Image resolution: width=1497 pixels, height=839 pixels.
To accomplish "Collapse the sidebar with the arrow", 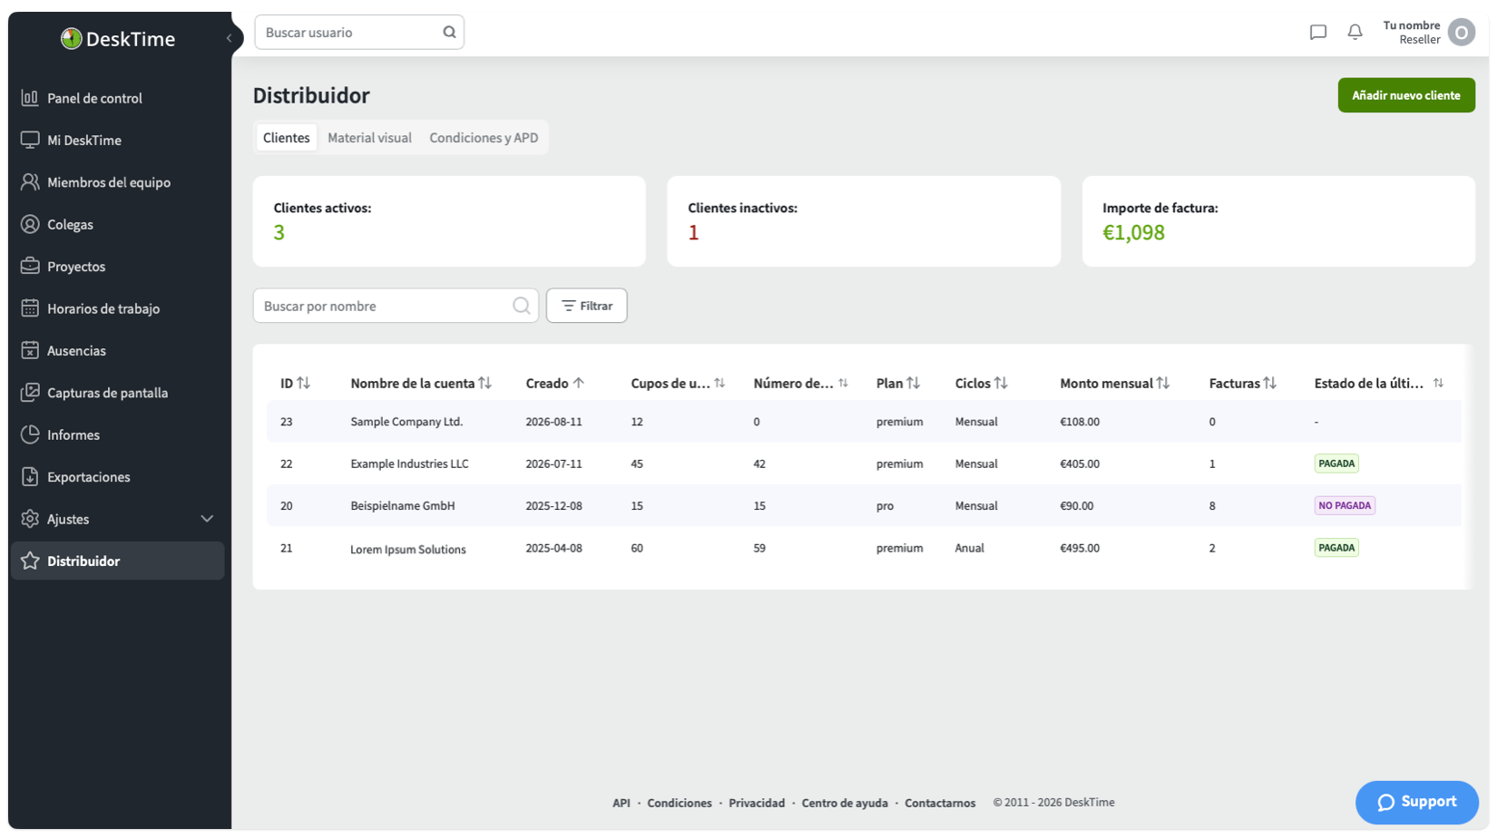I will (x=230, y=38).
